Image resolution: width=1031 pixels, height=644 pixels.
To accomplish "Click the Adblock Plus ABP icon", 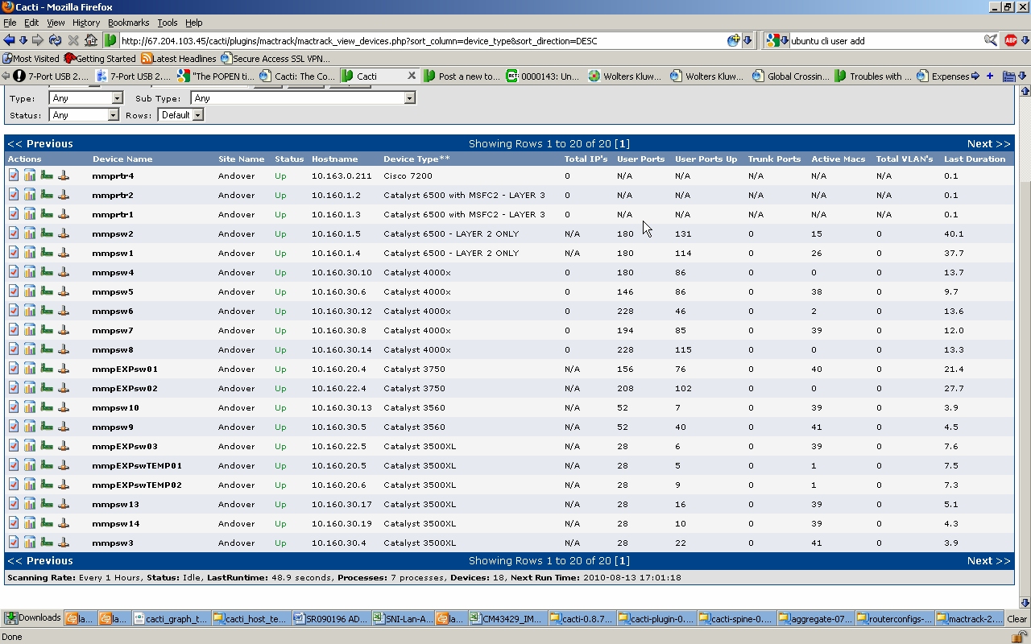I will tap(1010, 40).
